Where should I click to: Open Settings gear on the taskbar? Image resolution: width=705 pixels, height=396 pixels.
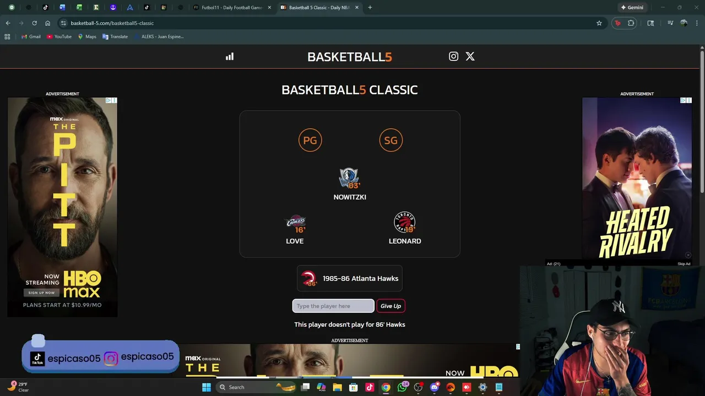[483, 387]
